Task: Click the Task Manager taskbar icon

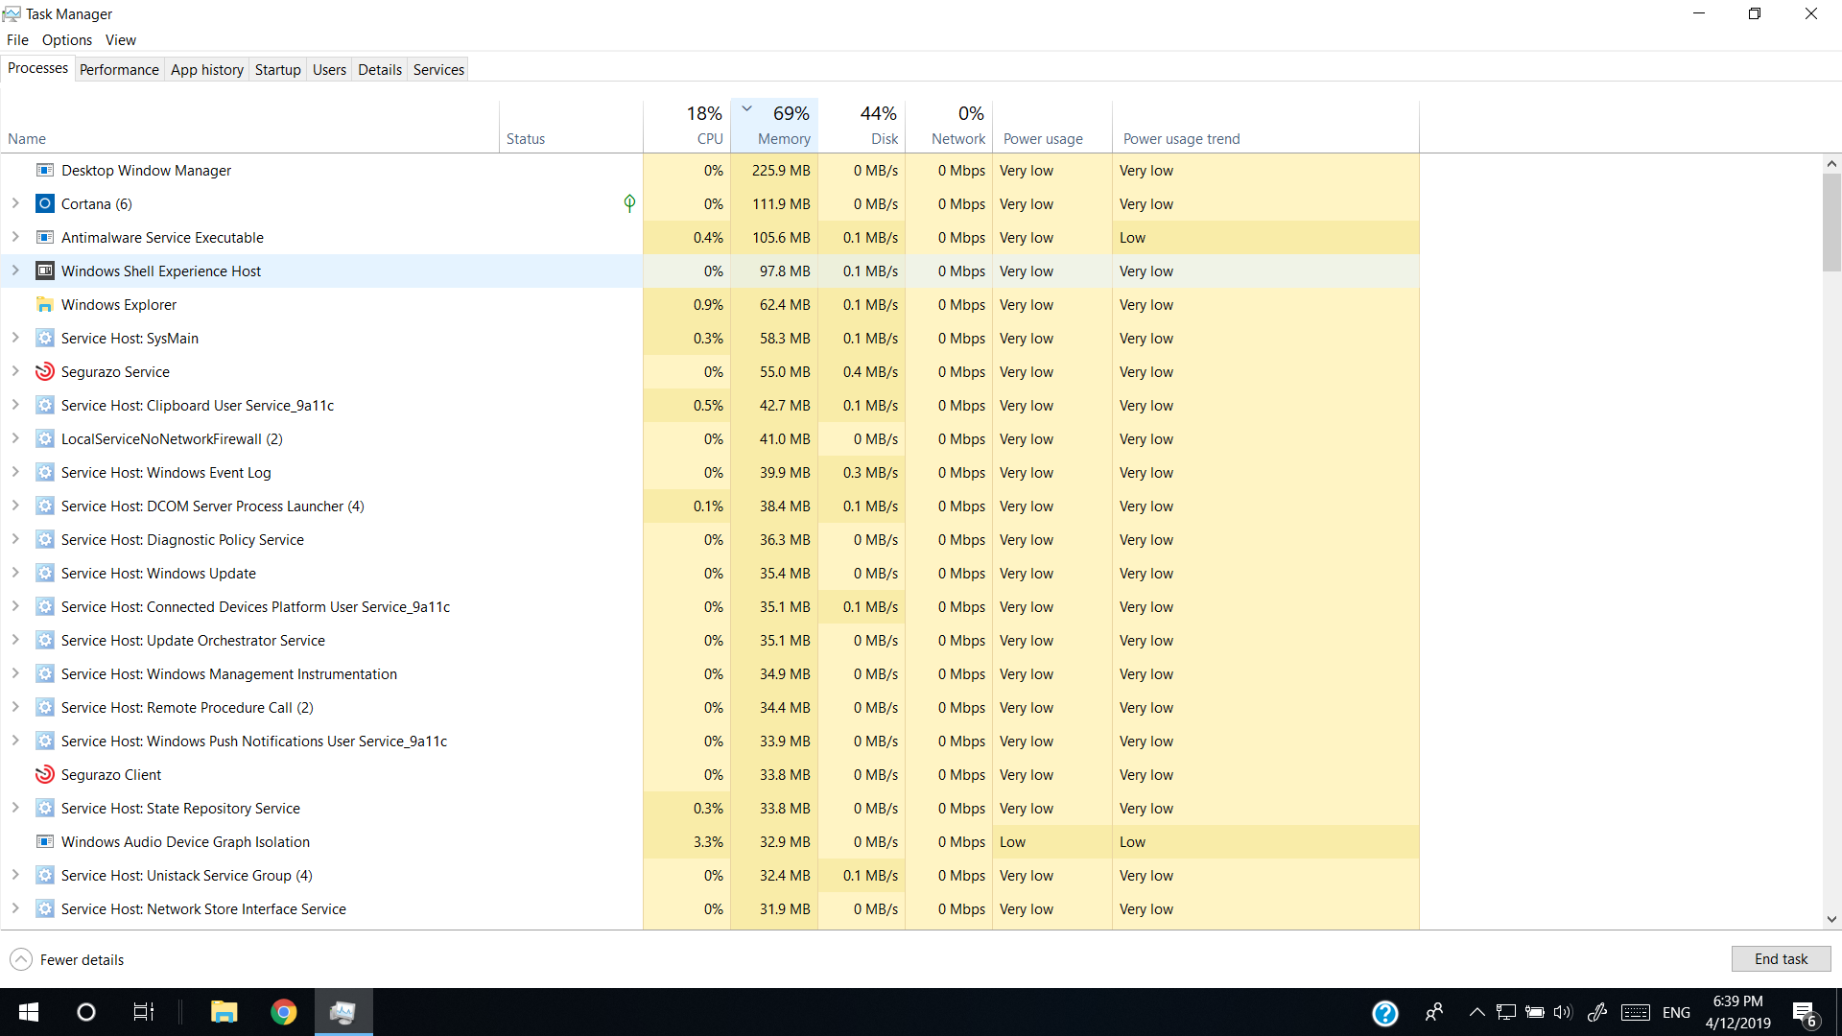Action: 343,1012
